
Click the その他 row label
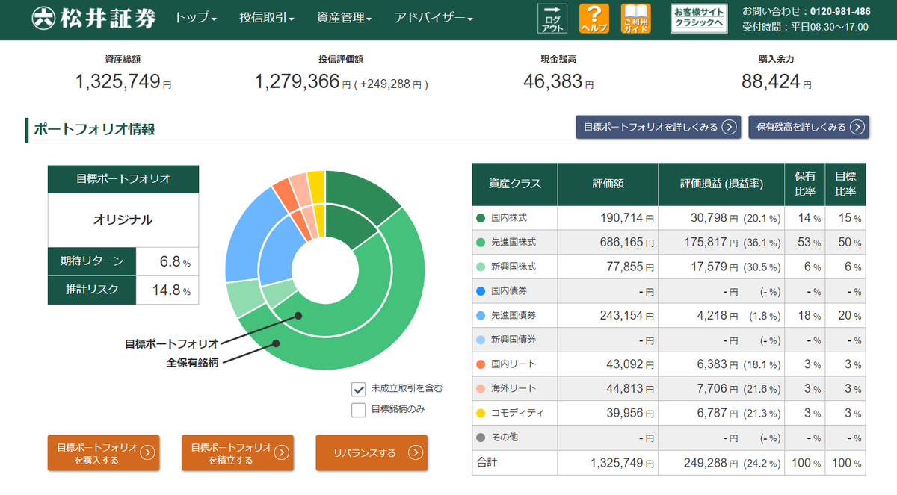click(504, 438)
